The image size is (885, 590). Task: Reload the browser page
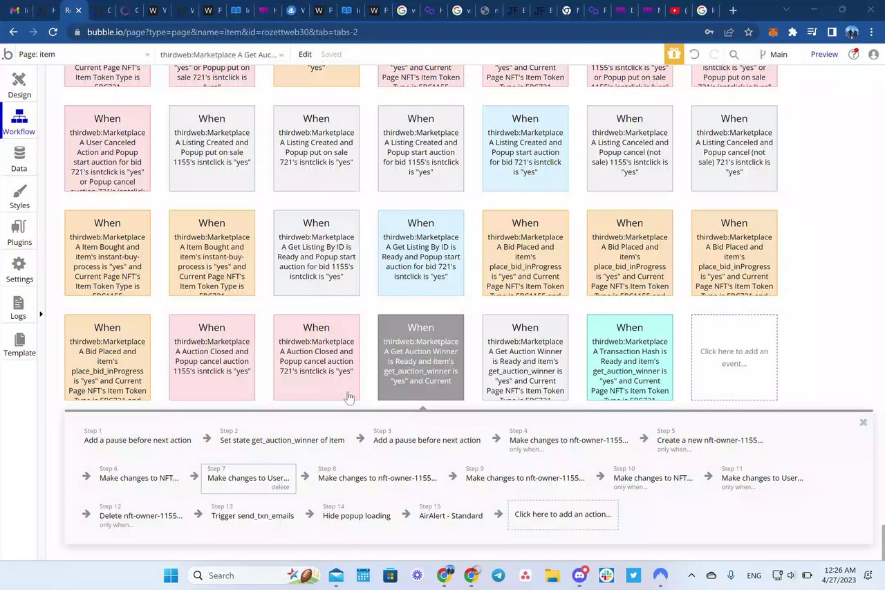(53, 32)
